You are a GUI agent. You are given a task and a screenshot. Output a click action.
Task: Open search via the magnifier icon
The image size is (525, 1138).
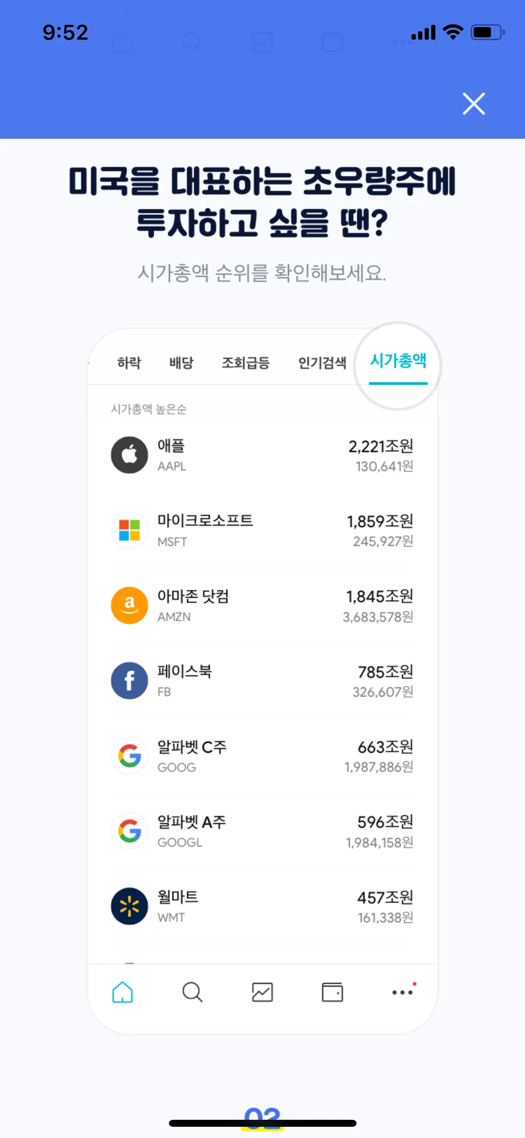[x=192, y=992]
